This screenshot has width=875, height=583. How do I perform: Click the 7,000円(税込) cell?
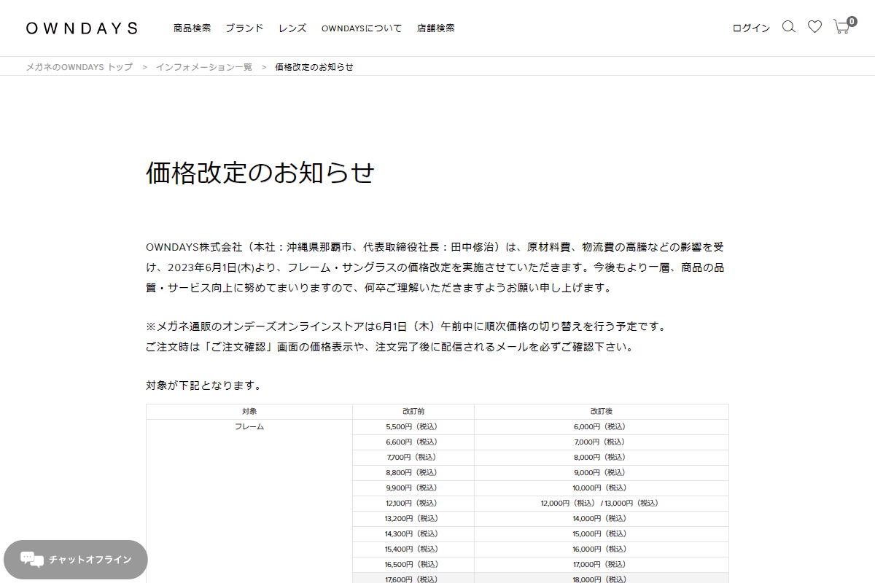point(602,442)
